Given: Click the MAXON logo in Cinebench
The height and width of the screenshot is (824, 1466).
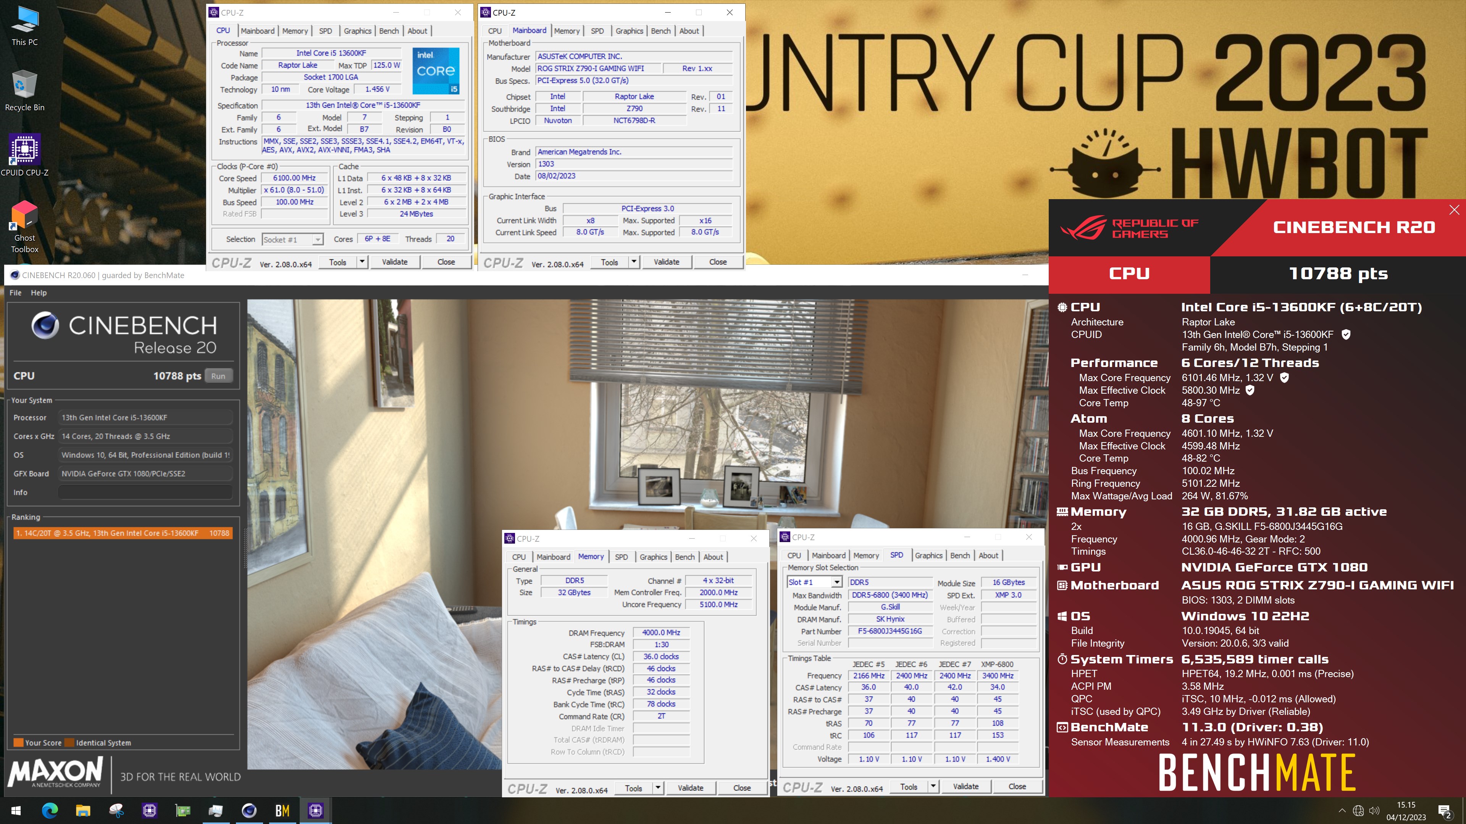Looking at the screenshot, I should tap(56, 772).
